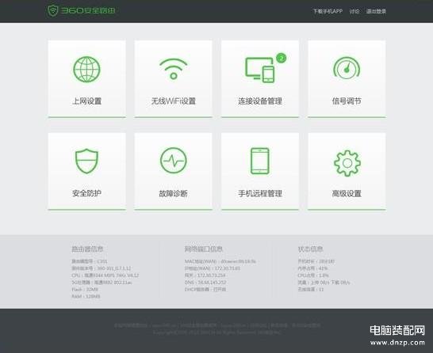This screenshot has width=433, height=353.
Task: Click the 信号调节 label
Action: 347,101
